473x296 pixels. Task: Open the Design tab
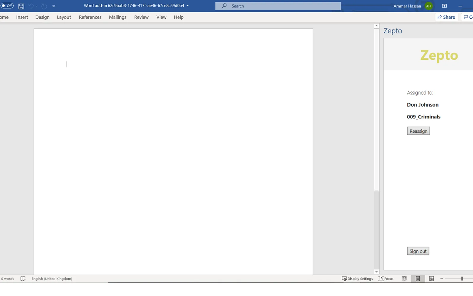pos(42,17)
